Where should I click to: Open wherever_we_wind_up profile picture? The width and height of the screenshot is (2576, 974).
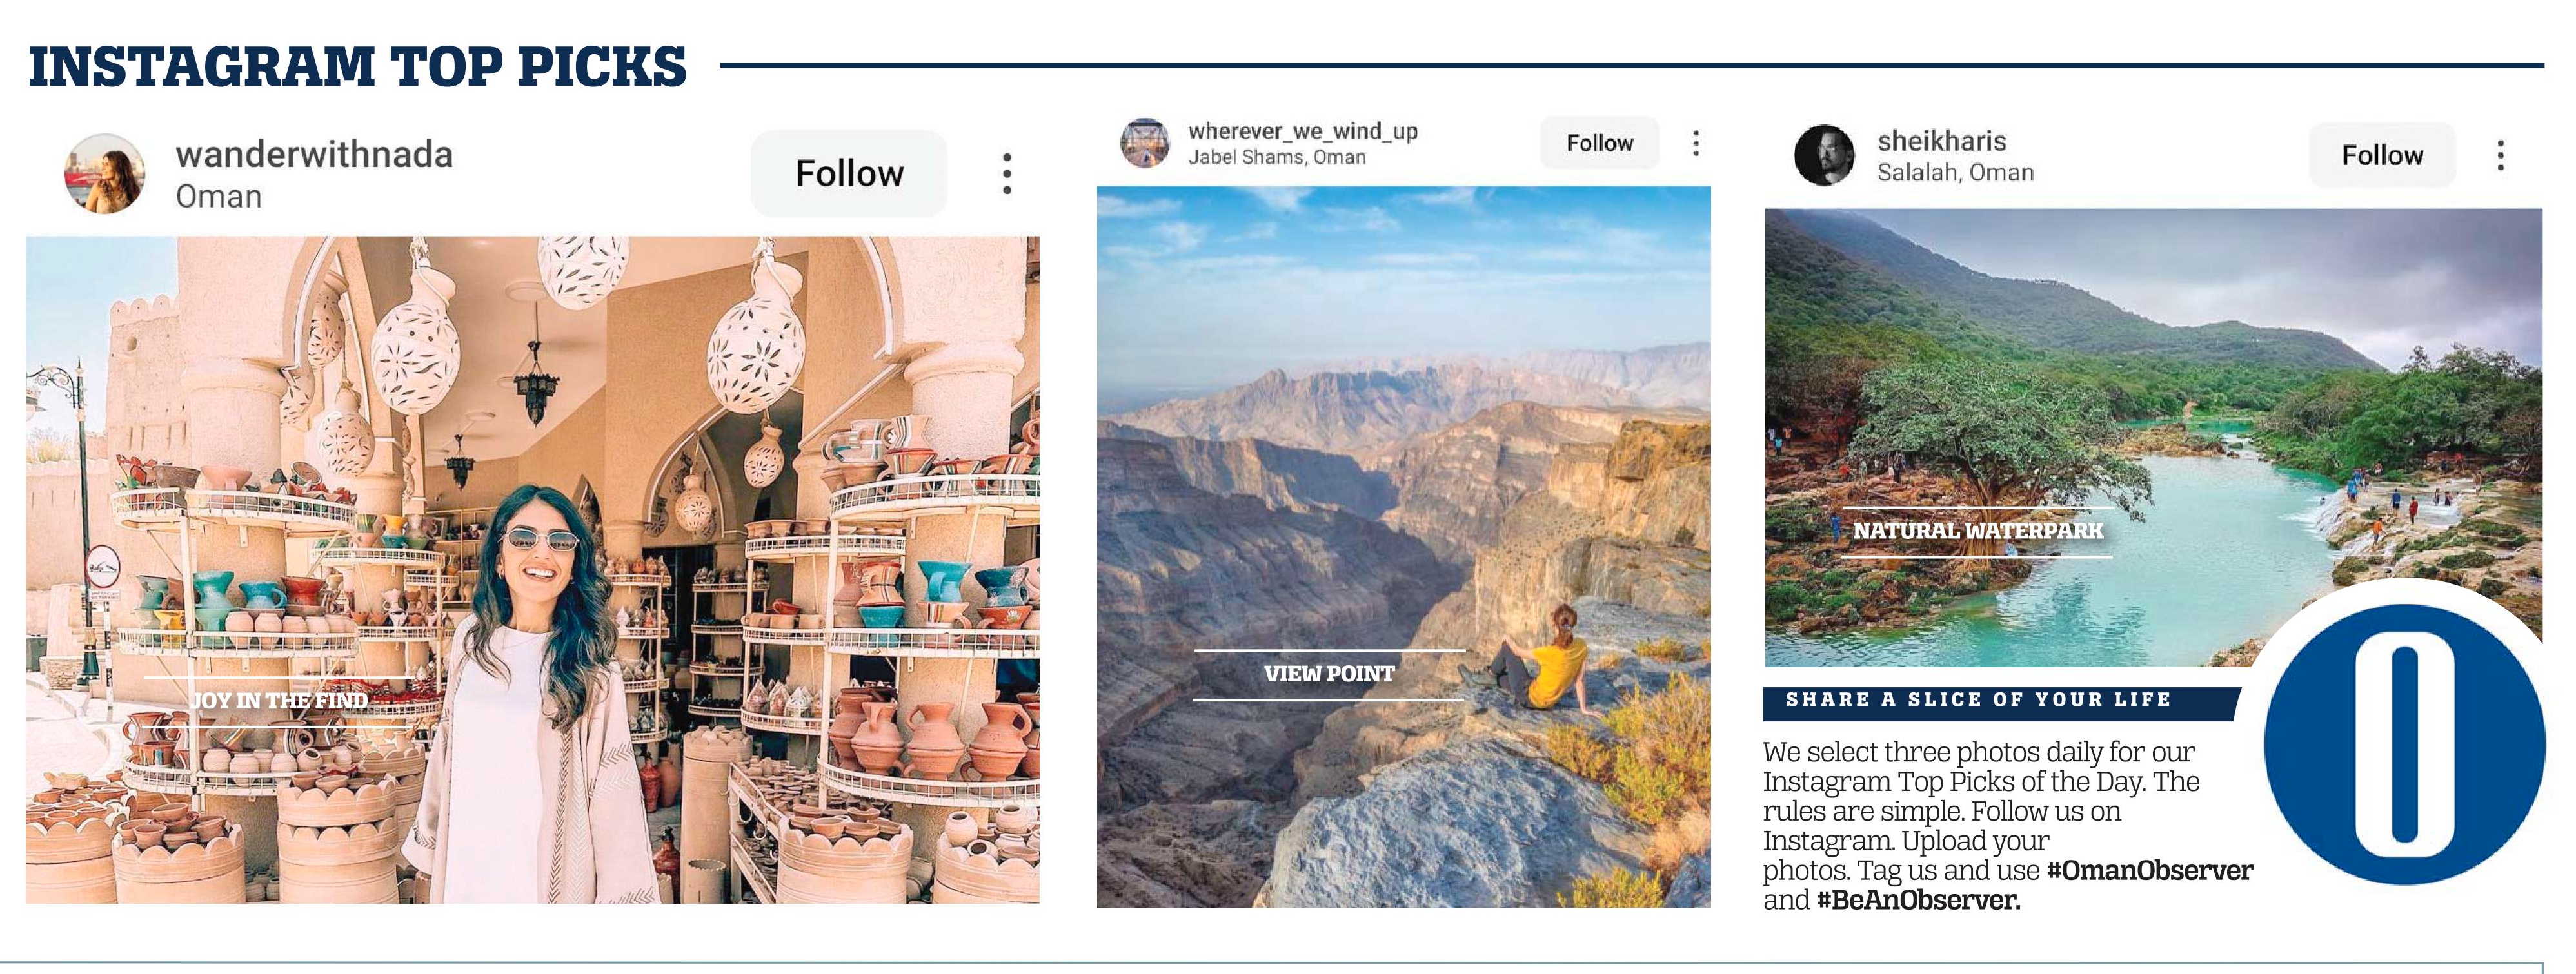[x=1145, y=143]
